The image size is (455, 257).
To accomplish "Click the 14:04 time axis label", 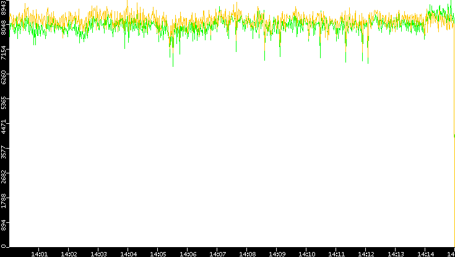I will 128,254.
